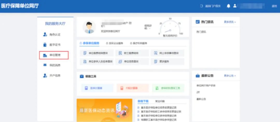
Task: Click the user avatar picture
Action: coord(89,27)
